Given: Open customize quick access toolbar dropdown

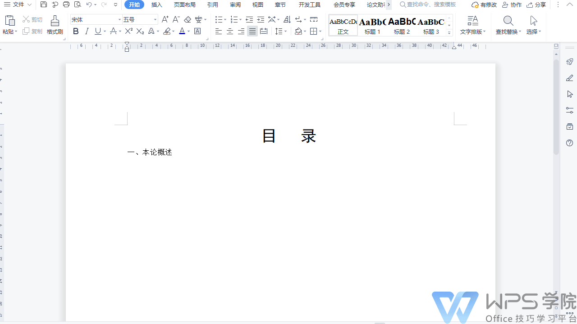Looking at the screenshot, I should click(x=115, y=4).
